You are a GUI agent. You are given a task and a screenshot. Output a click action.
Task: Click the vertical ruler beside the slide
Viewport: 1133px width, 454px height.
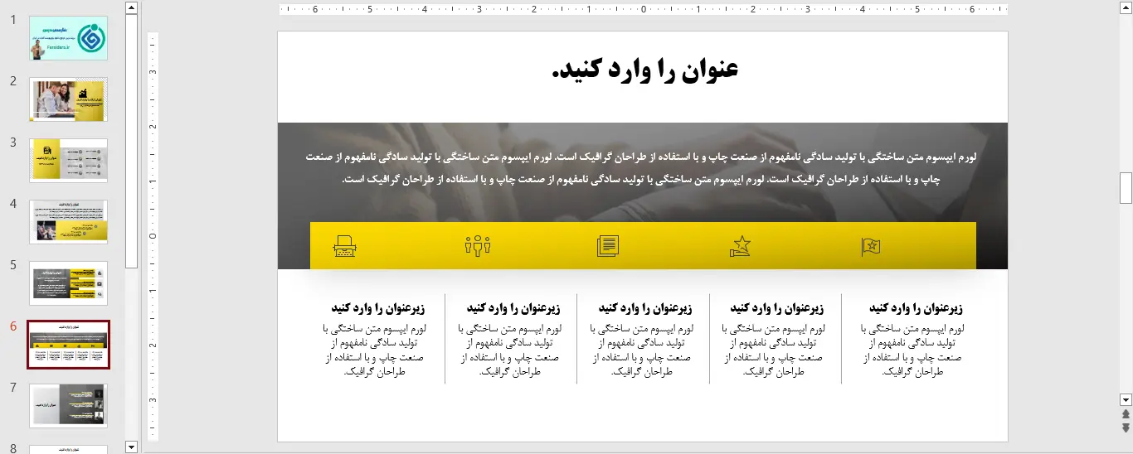[x=153, y=236]
